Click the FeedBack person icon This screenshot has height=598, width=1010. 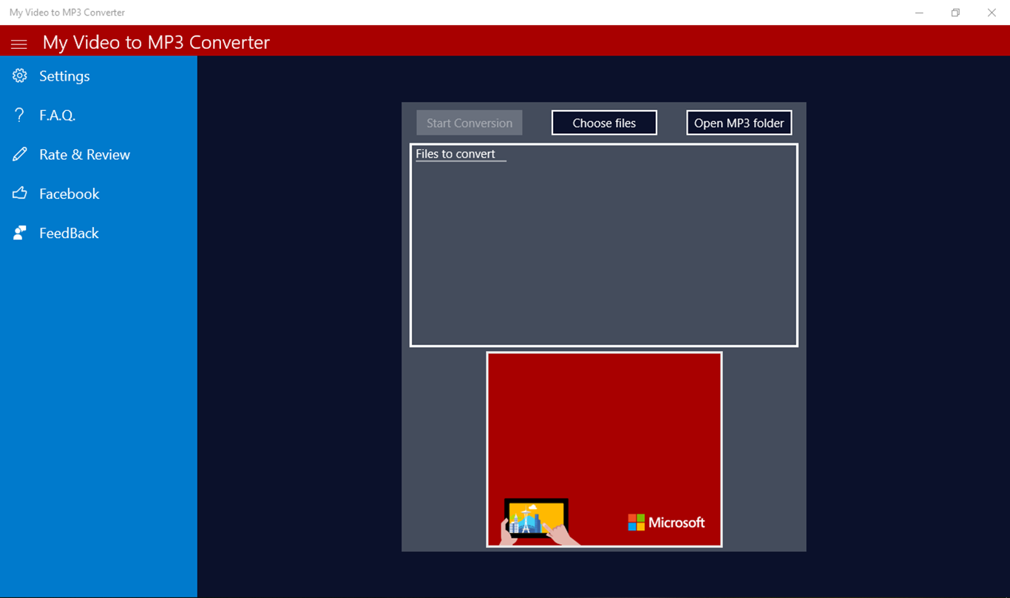click(x=20, y=233)
